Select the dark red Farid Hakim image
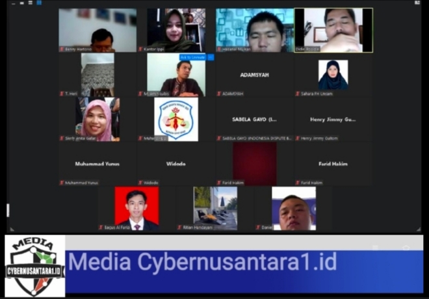 254,164
